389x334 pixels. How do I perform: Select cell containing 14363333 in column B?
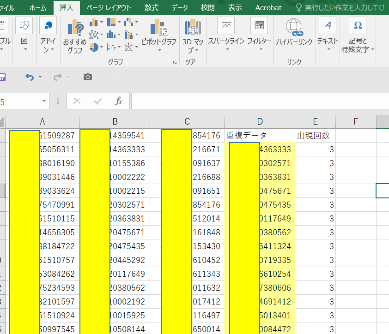point(115,149)
